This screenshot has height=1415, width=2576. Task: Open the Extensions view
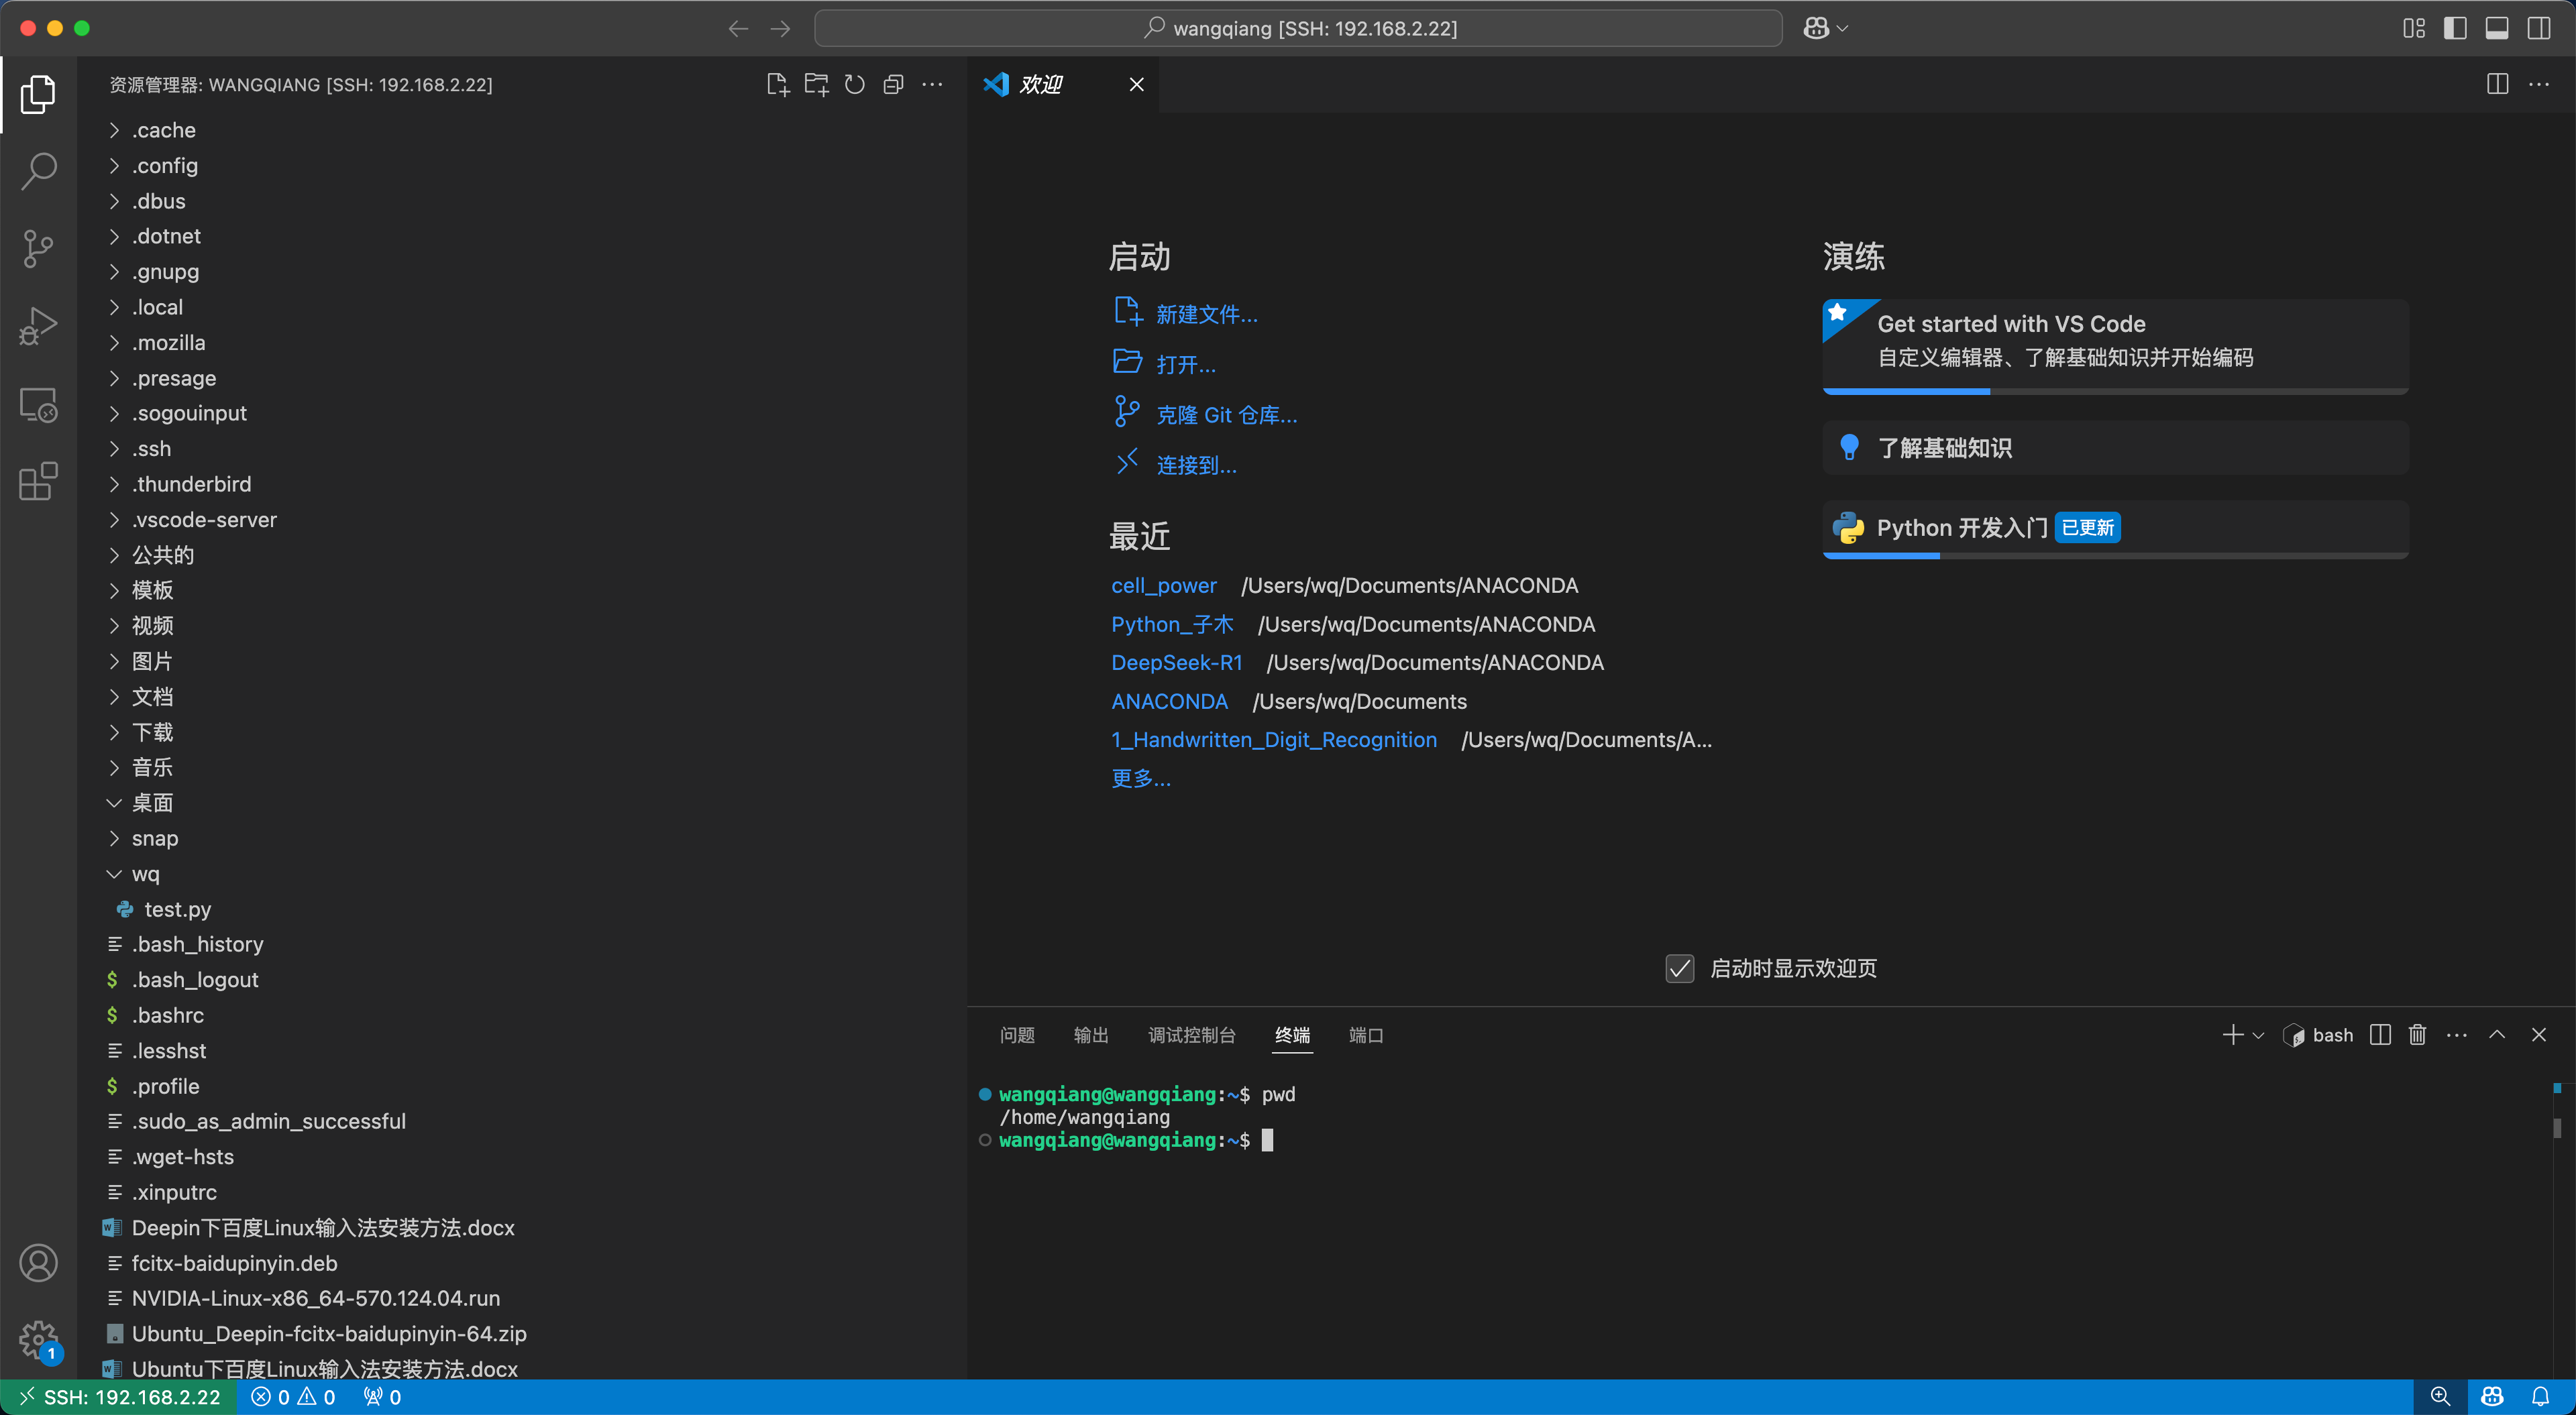click(38, 481)
